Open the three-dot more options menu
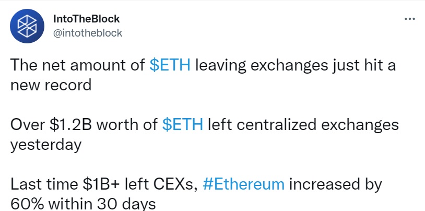The height and width of the screenshot is (211, 425). [409, 19]
